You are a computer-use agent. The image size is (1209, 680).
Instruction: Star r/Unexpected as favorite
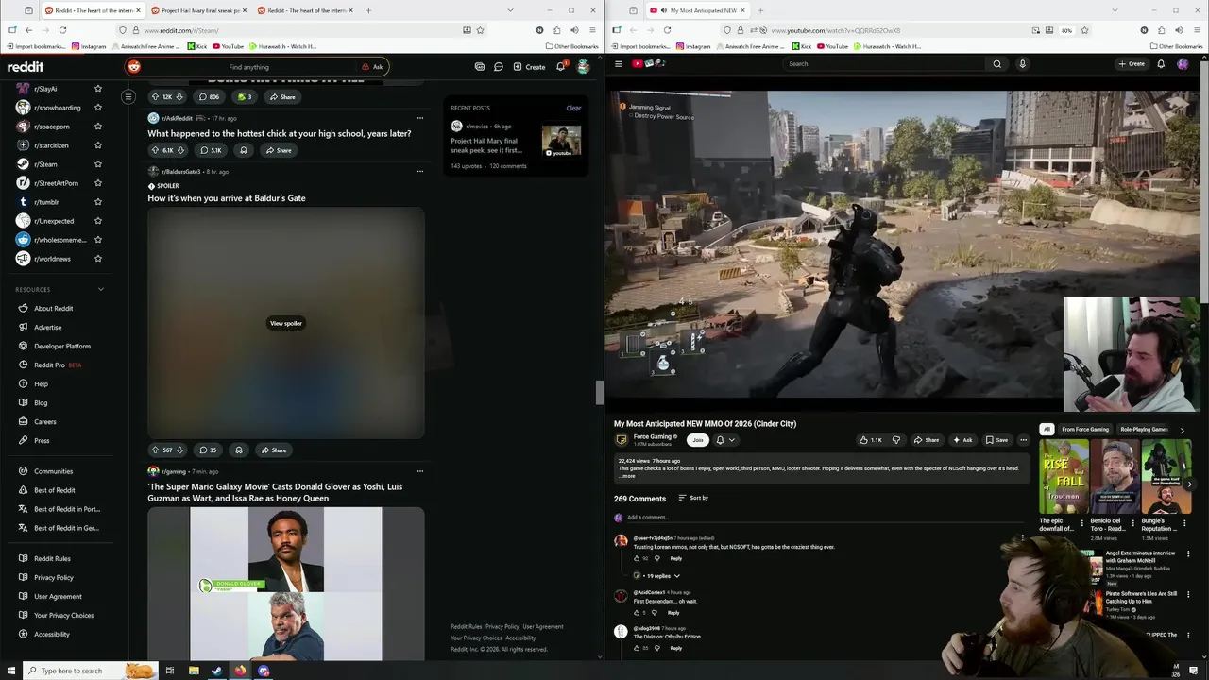97,221
